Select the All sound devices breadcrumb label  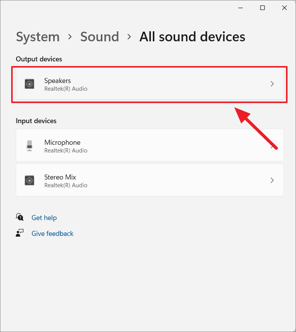point(192,37)
